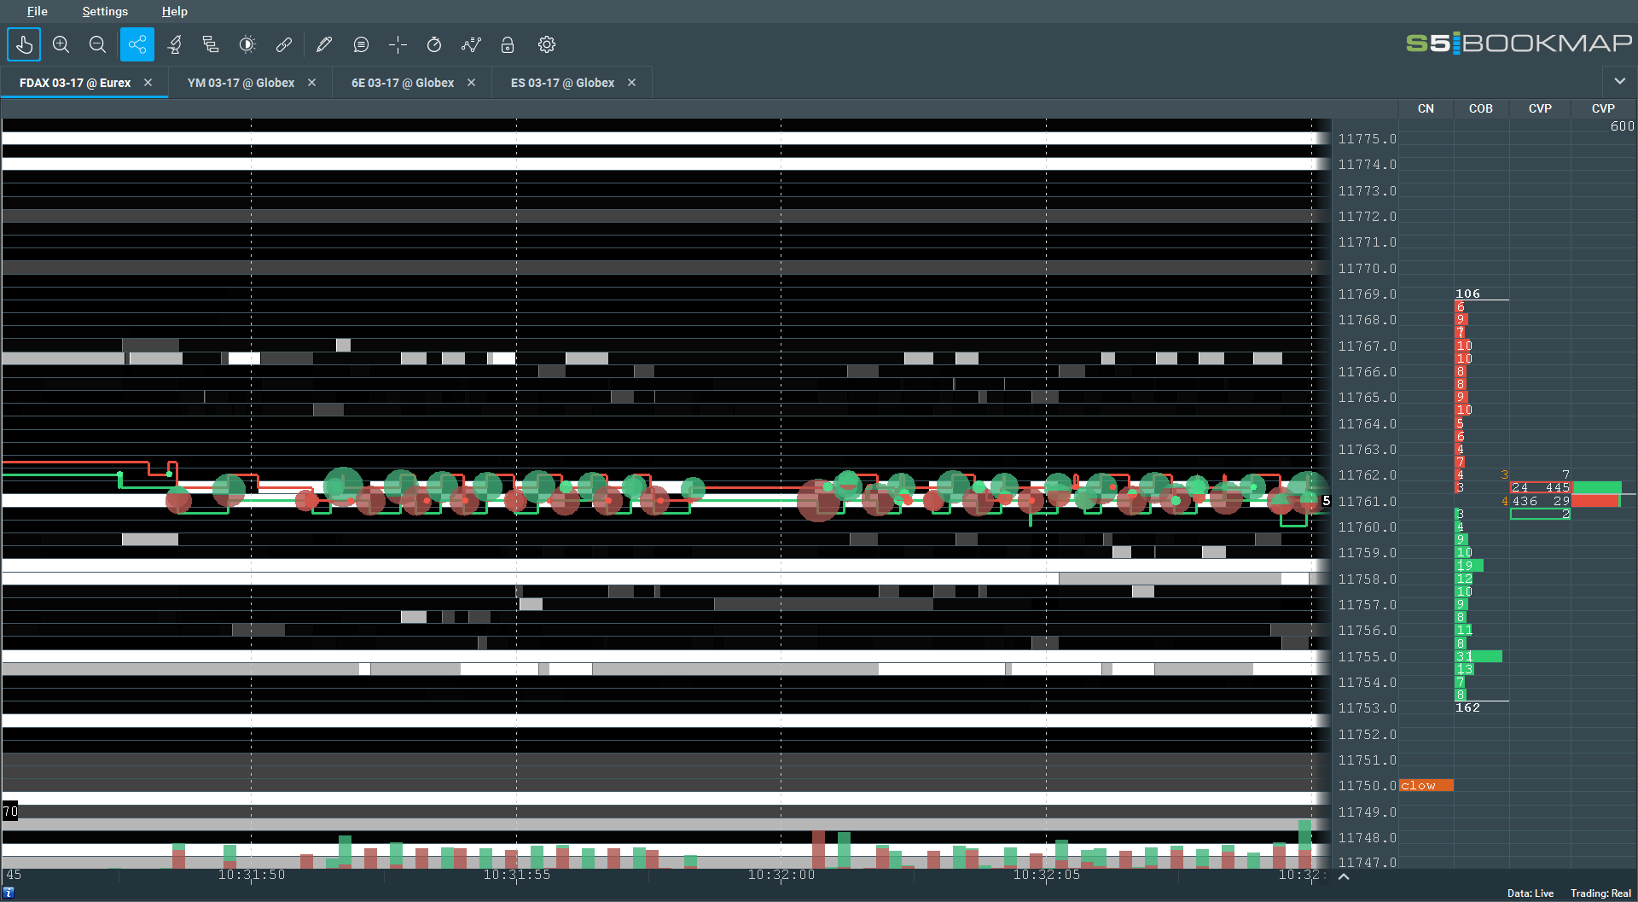Screen dimensions: 1638x902
Task: Open the gear settings icon
Action: click(547, 44)
